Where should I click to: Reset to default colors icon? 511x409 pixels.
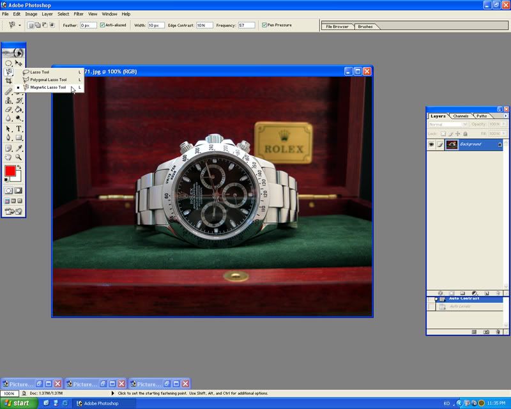coord(6,180)
